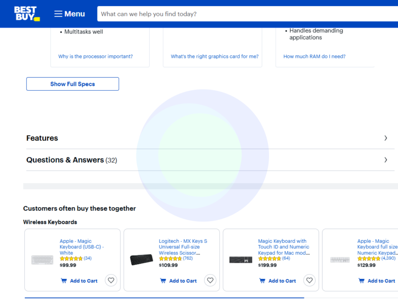Add $99.99 Apple Magic Keyboard to cart
Screen dimensions: 398x299
tap(79, 281)
